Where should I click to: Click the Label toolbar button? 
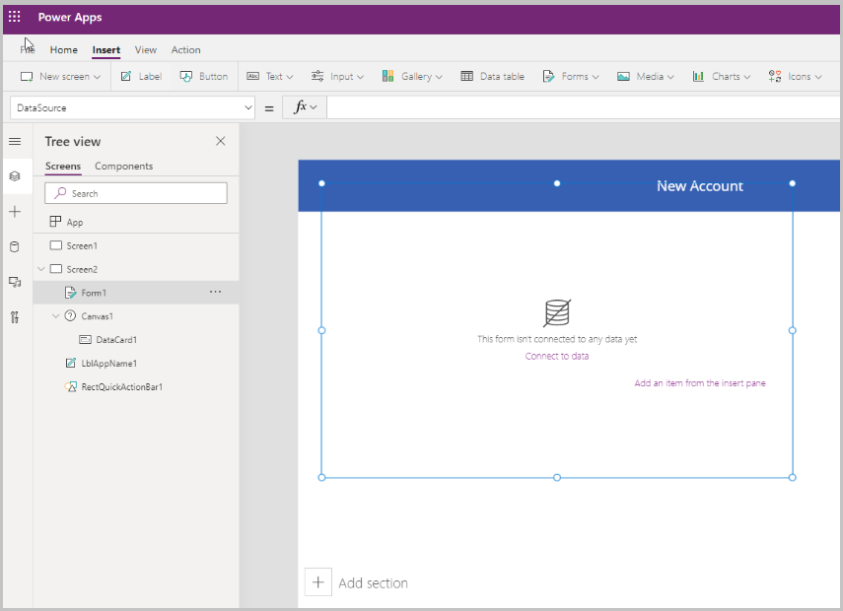141,76
